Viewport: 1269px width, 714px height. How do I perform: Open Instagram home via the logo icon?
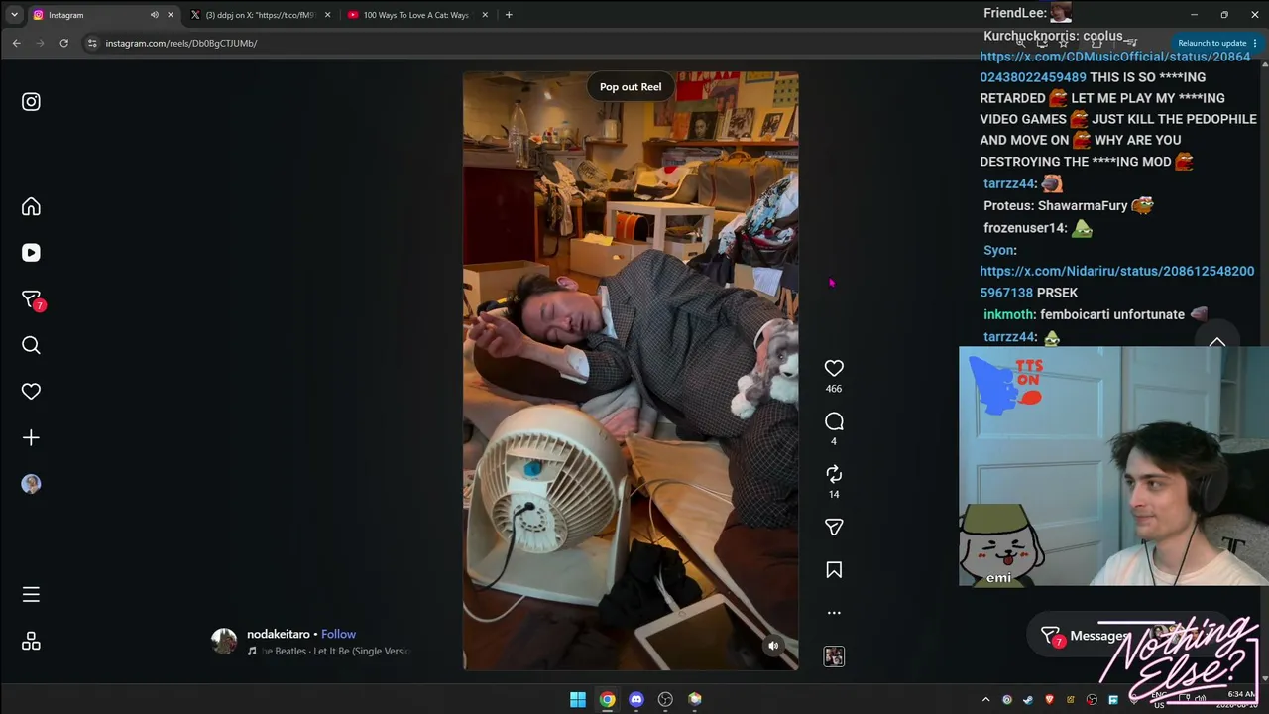click(x=31, y=102)
